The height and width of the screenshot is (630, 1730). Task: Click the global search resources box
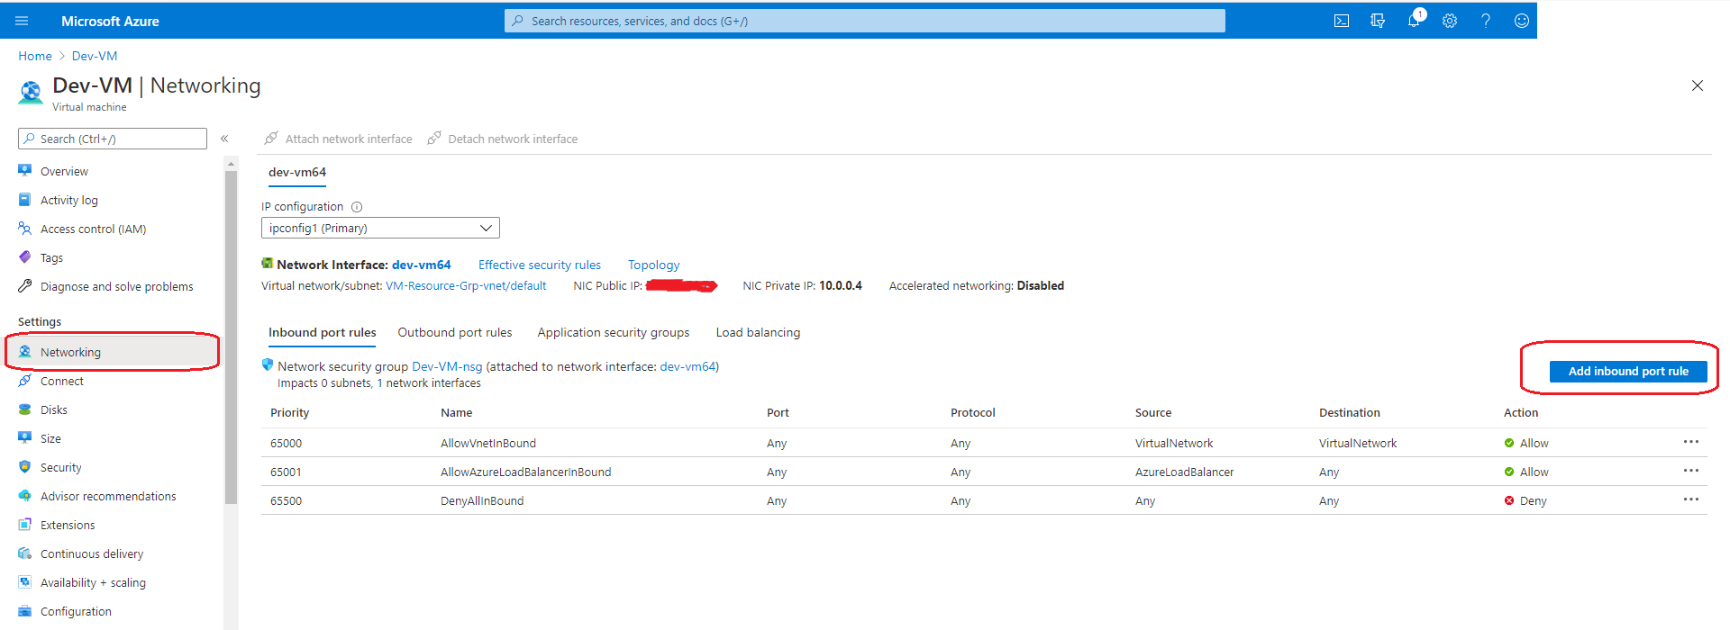pyautogui.click(x=865, y=21)
